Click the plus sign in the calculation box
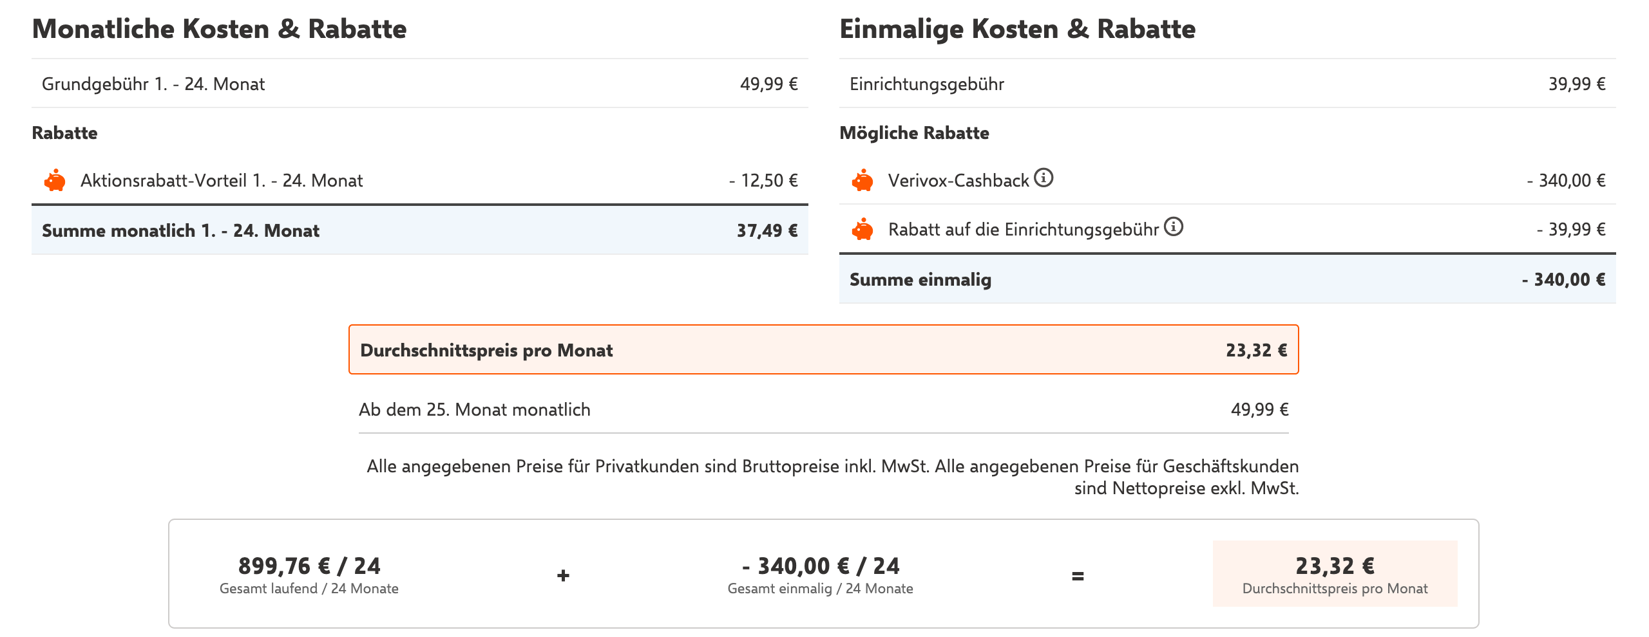The width and height of the screenshot is (1649, 637). (x=563, y=575)
